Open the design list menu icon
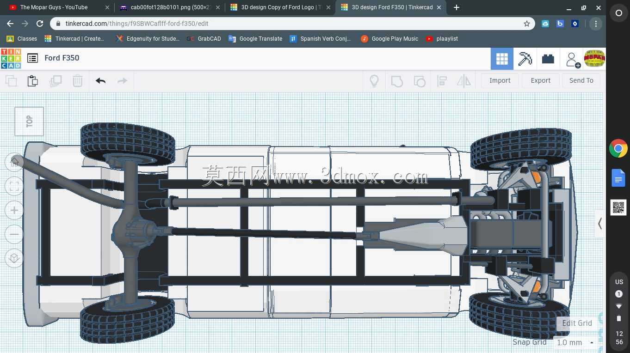The image size is (630, 353). click(32, 58)
